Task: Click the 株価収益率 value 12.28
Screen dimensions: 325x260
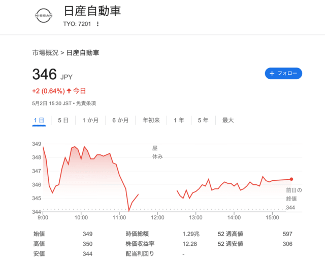Action: pos(189,244)
